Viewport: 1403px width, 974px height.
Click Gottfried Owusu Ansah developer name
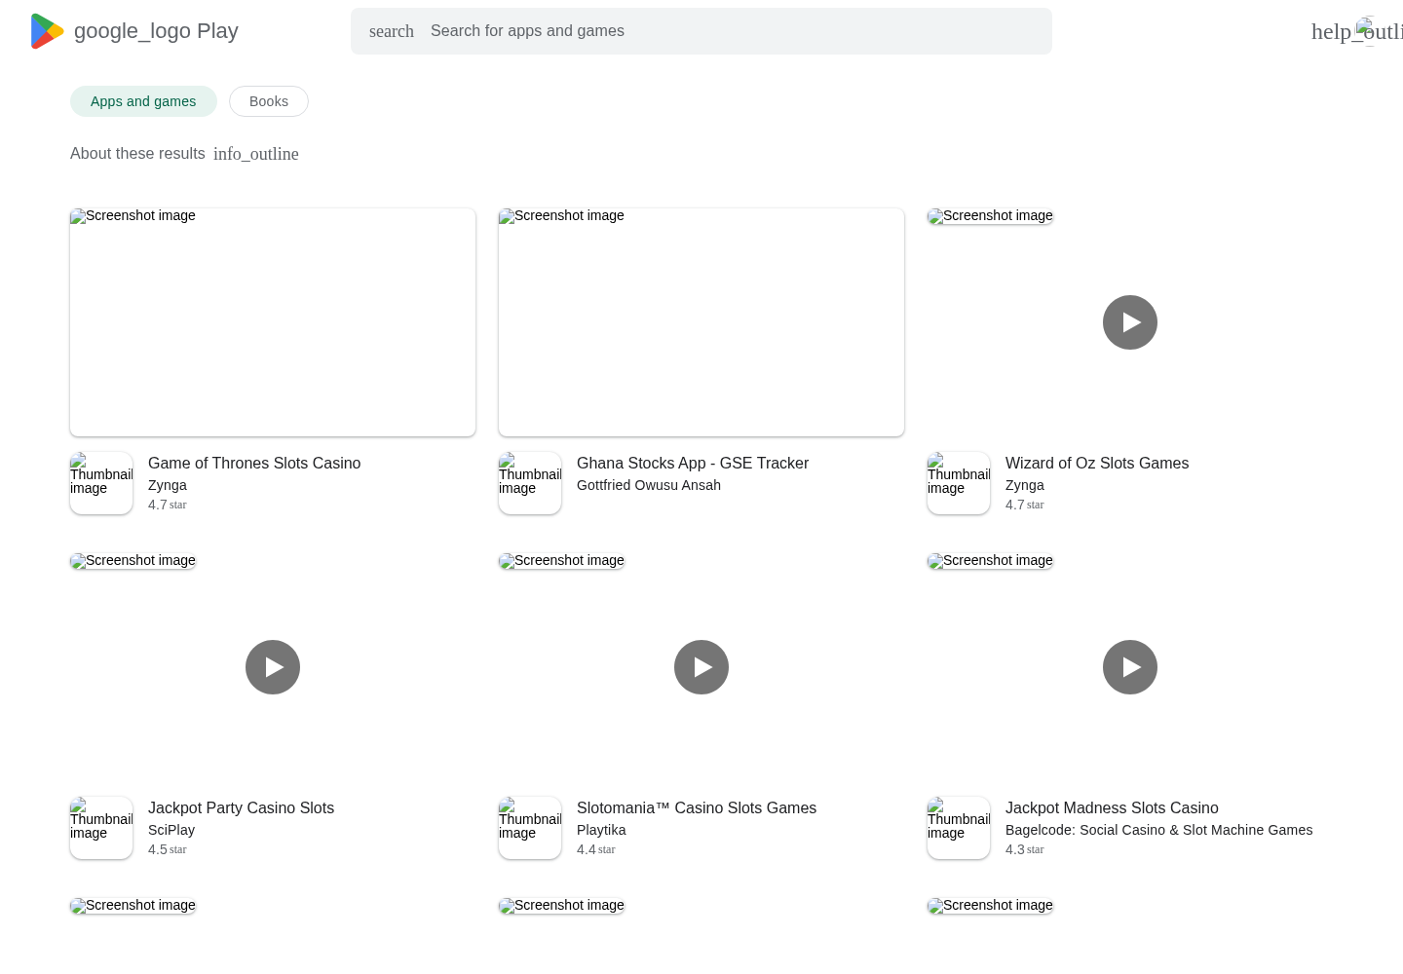649,485
